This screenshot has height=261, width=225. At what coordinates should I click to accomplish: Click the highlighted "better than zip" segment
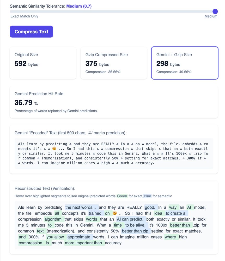coord(135,231)
